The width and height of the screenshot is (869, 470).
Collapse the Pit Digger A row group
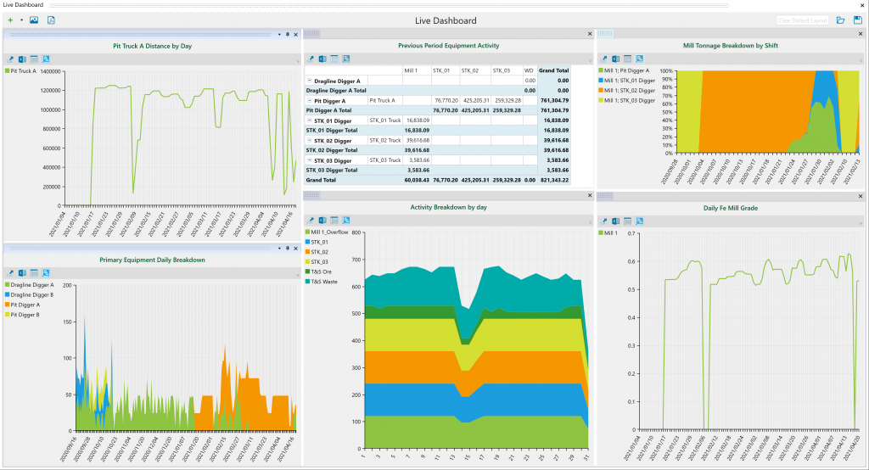click(x=309, y=100)
